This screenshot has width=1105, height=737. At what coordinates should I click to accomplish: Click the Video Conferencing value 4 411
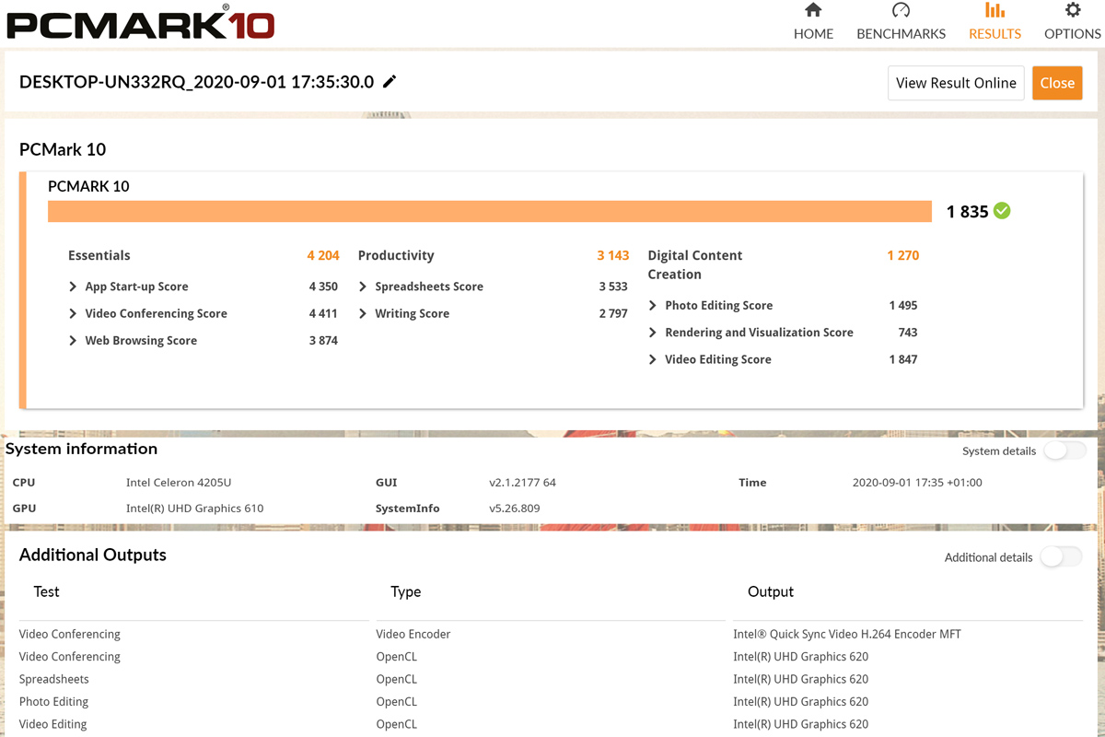323,313
